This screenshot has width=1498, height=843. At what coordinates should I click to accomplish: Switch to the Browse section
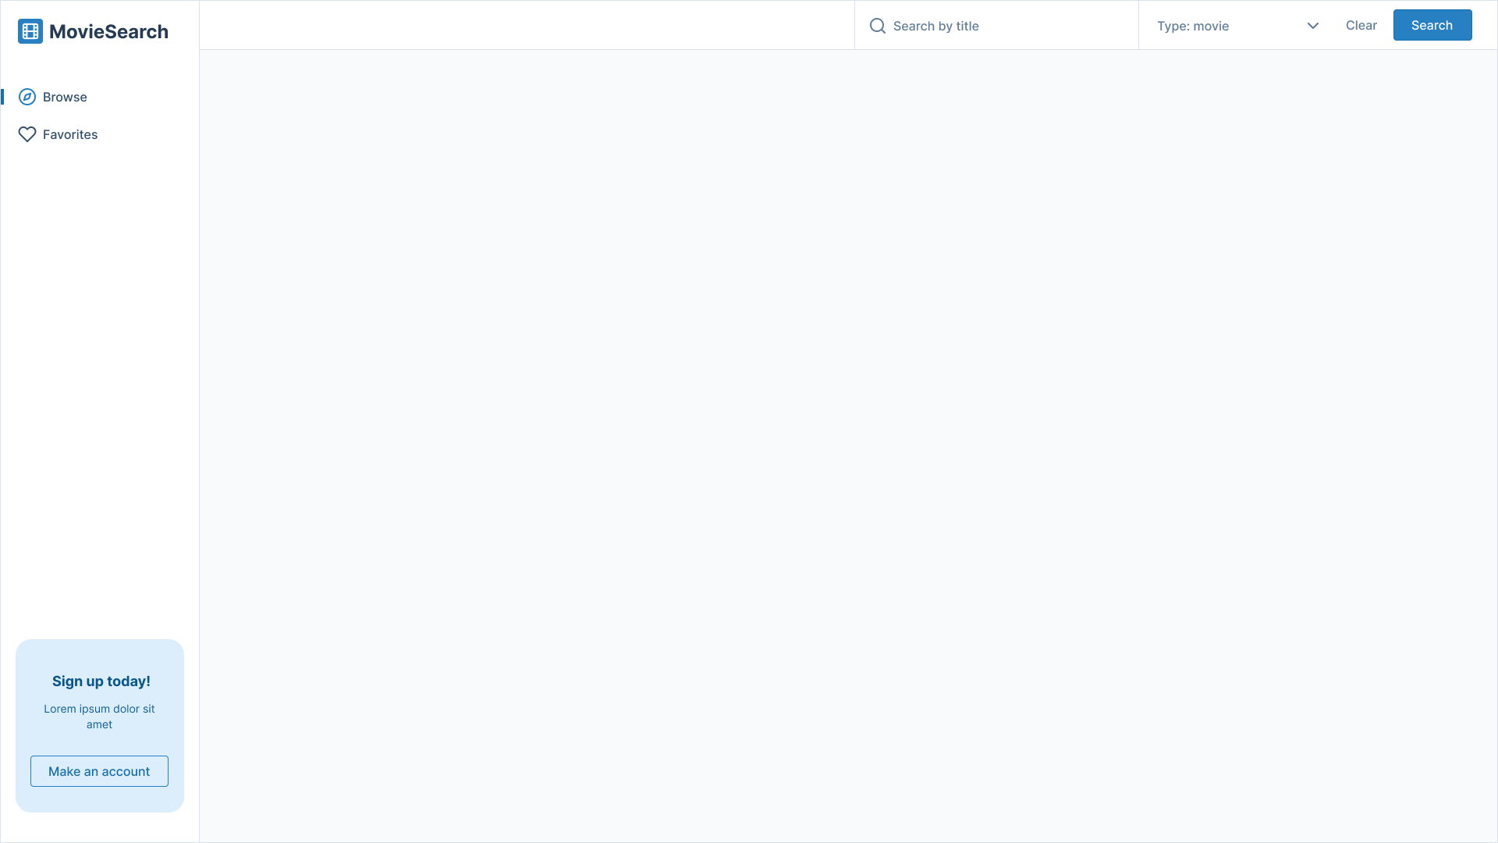pyautogui.click(x=66, y=96)
